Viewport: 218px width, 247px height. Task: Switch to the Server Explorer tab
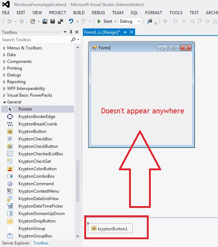tap(16, 243)
